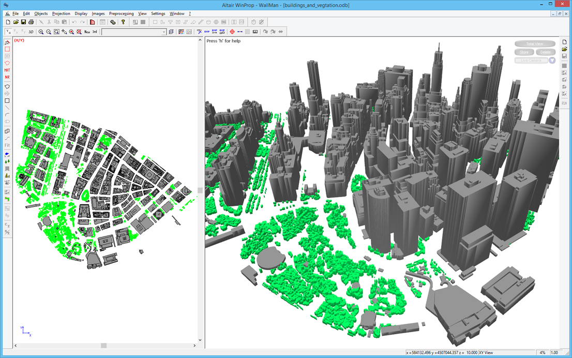Click the NR tool in left toolbar

(7, 77)
